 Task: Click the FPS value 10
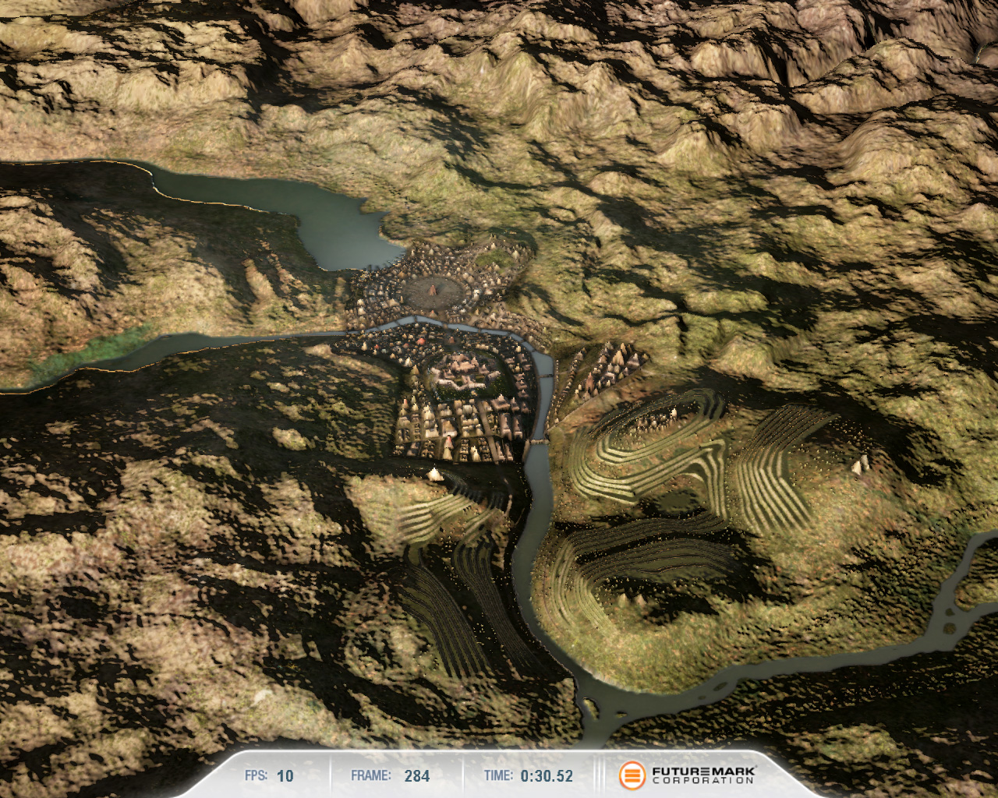[285, 776]
